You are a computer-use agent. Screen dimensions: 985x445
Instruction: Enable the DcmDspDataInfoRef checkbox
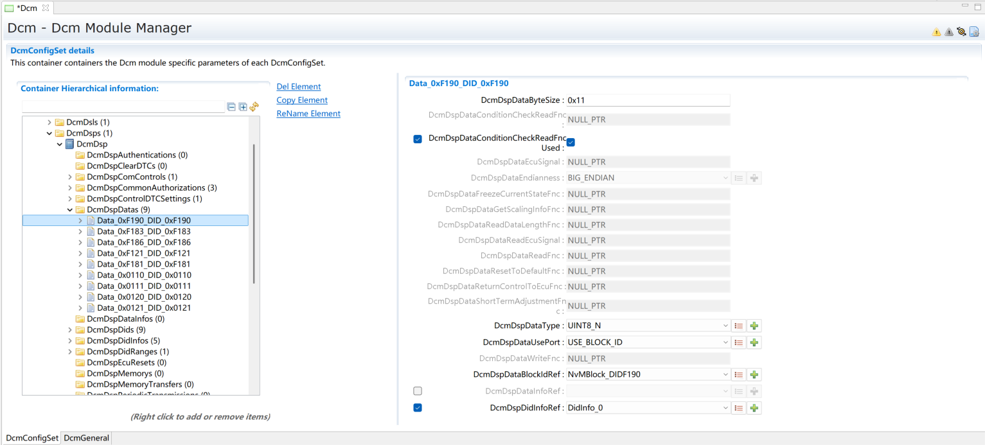(418, 391)
